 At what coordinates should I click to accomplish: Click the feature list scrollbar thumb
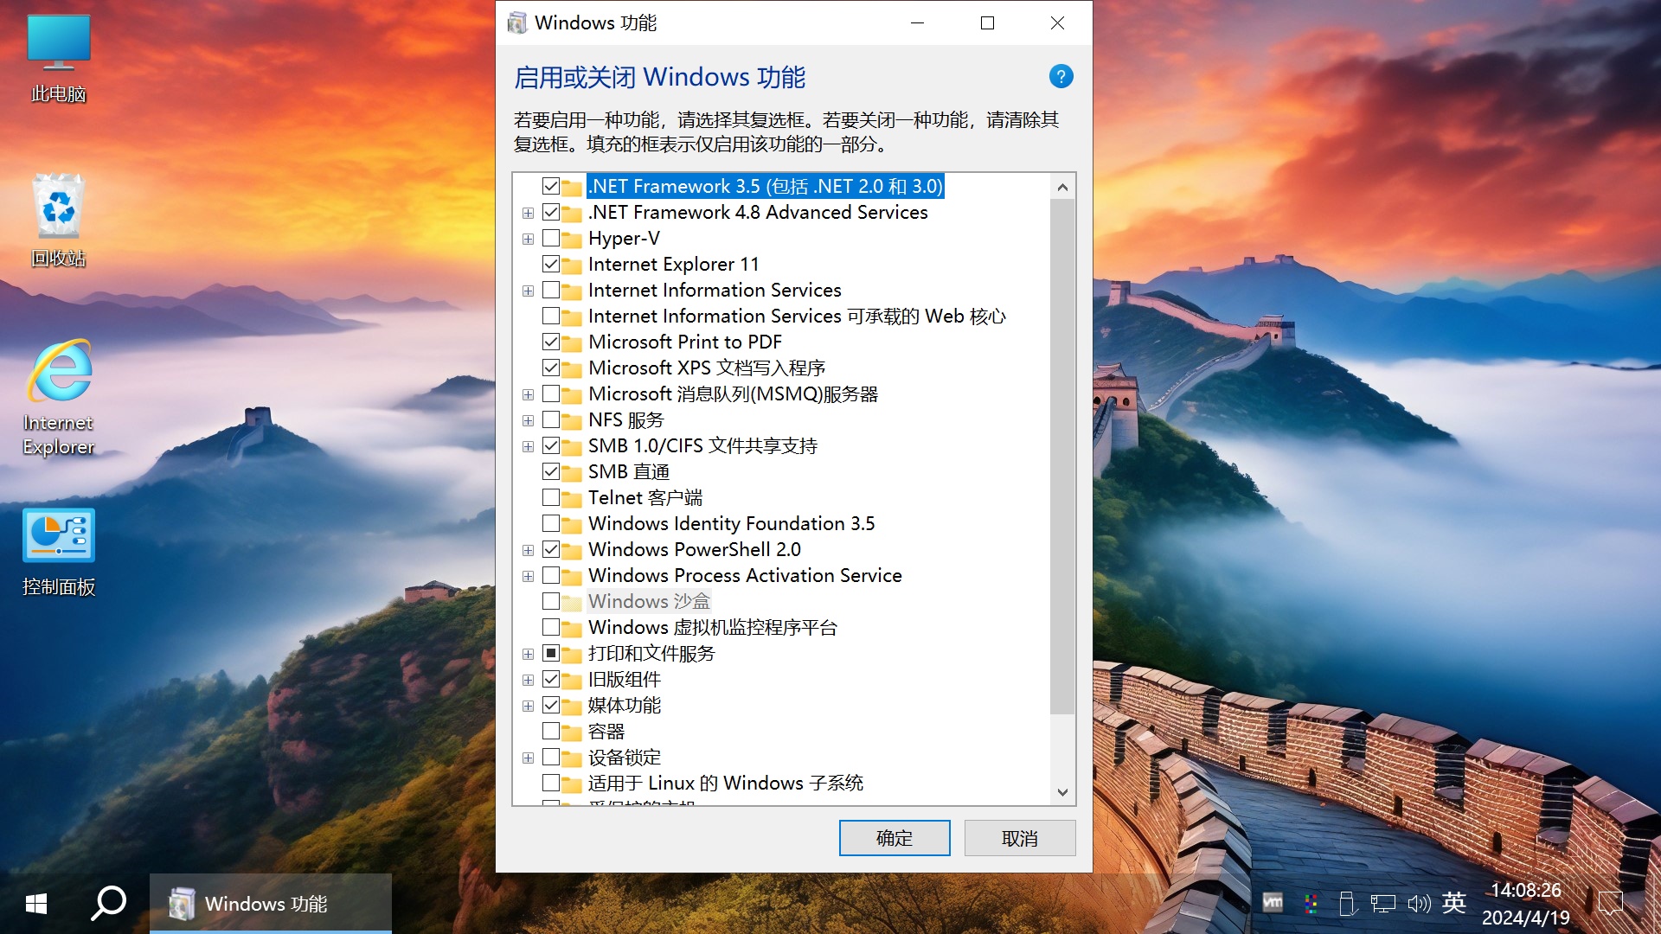pyautogui.click(x=1062, y=457)
